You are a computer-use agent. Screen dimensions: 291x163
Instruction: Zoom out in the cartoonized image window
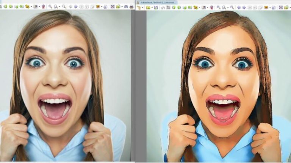tap(232, 8)
